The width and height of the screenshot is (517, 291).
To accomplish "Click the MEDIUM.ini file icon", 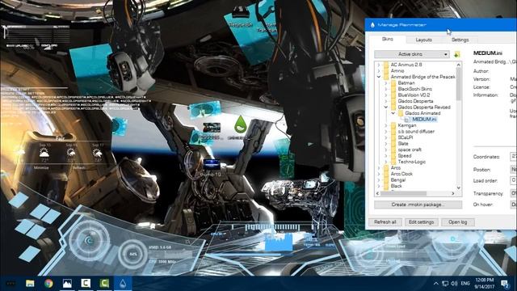I will pos(407,120).
